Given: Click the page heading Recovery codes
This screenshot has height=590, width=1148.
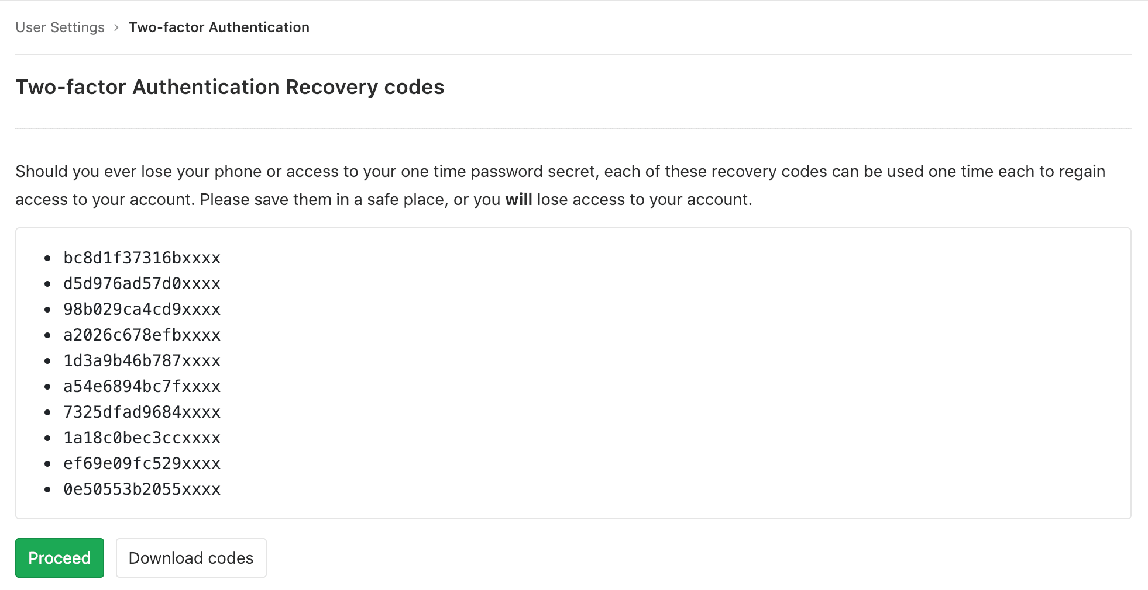Looking at the screenshot, I should [x=229, y=87].
